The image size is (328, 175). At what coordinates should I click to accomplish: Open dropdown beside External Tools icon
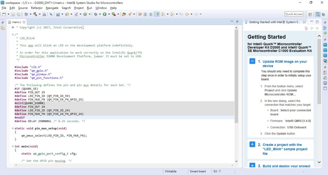(x=118, y=14)
